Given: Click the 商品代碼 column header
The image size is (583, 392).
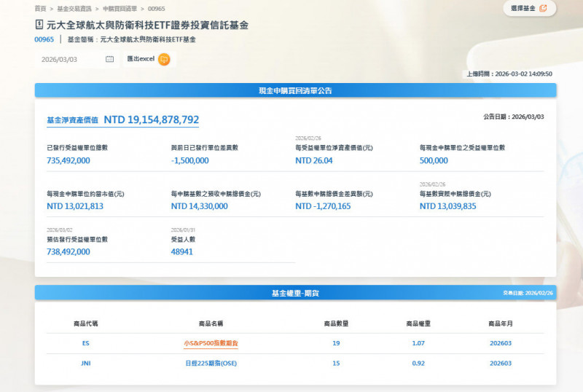Looking at the screenshot, I should [86, 324].
